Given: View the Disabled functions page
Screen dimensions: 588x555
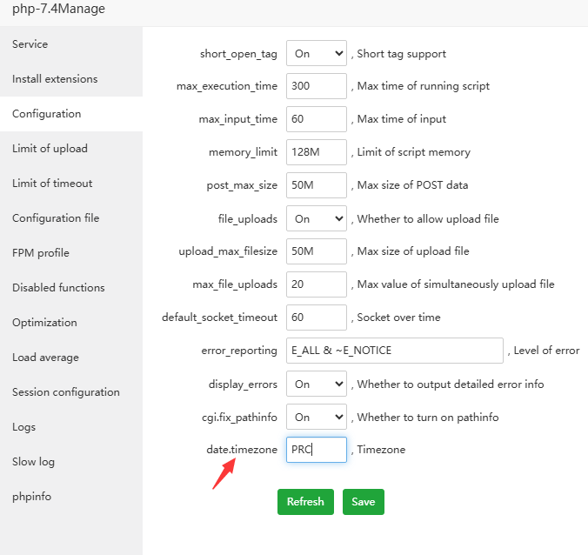Looking at the screenshot, I should (x=58, y=288).
